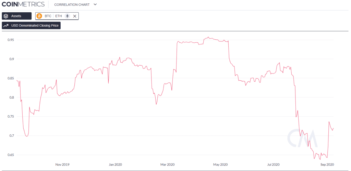Remove the BTC ETH pair with X
The width and height of the screenshot is (351, 171).
[x=75, y=16]
